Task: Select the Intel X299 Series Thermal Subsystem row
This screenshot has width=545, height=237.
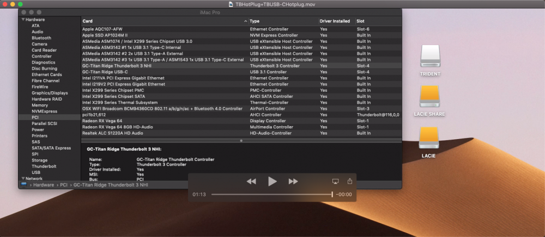Action: pyautogui.click(x=241, y=103)
